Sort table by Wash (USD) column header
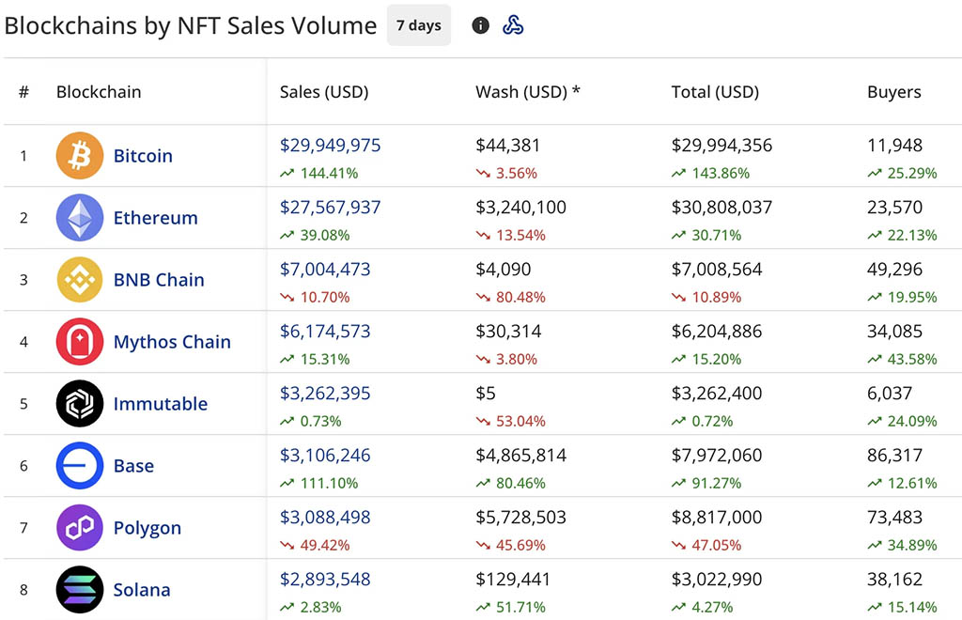 (528, 92)
